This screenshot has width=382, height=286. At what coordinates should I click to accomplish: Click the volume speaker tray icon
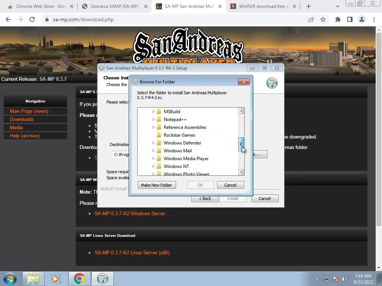(344, 279)
